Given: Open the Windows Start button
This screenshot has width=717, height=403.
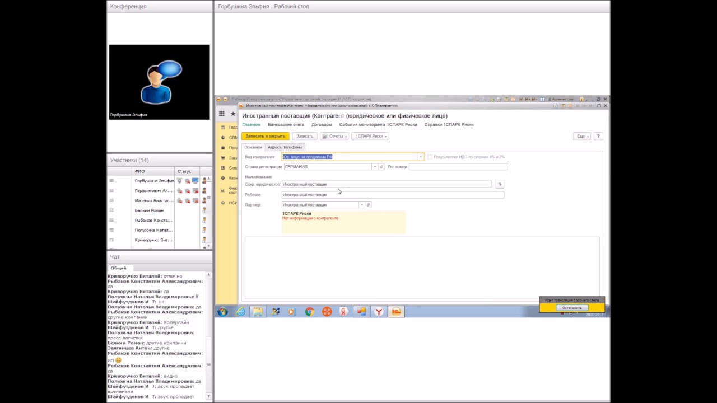Looking at the screenshot, I should 222,312.
